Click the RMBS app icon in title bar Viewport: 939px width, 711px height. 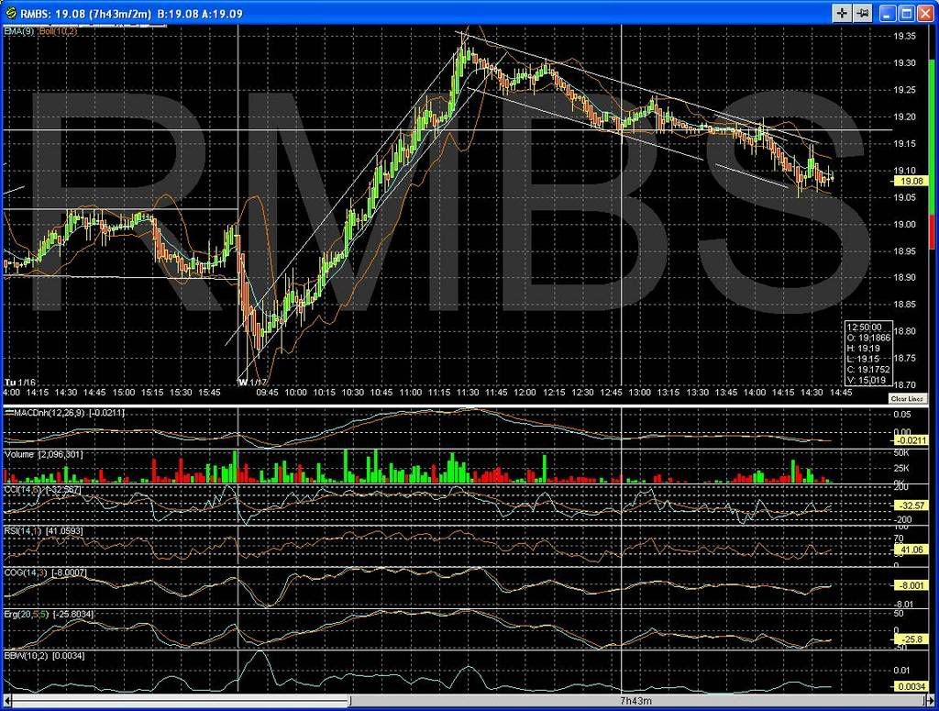[10, 13]
